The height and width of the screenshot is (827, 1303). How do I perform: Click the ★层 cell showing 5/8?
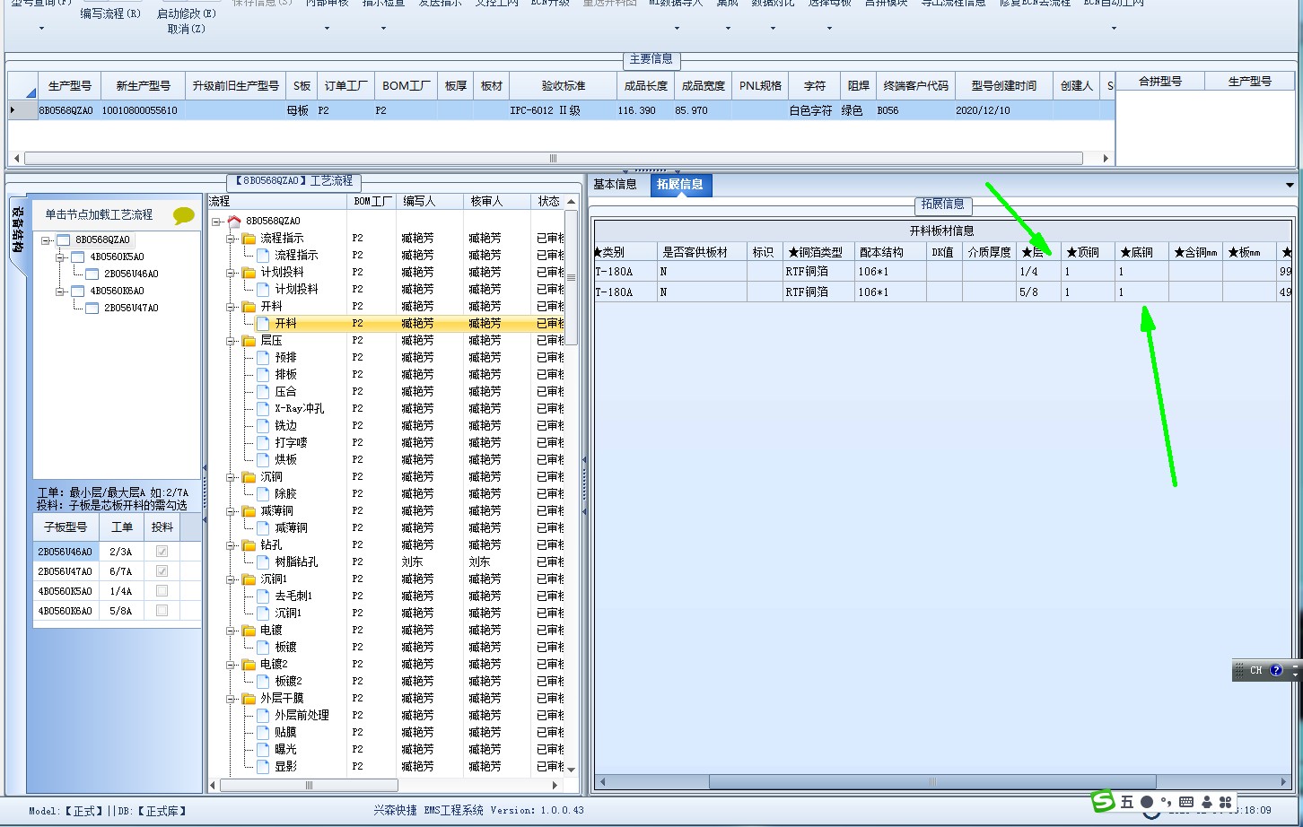point(1038,292)
